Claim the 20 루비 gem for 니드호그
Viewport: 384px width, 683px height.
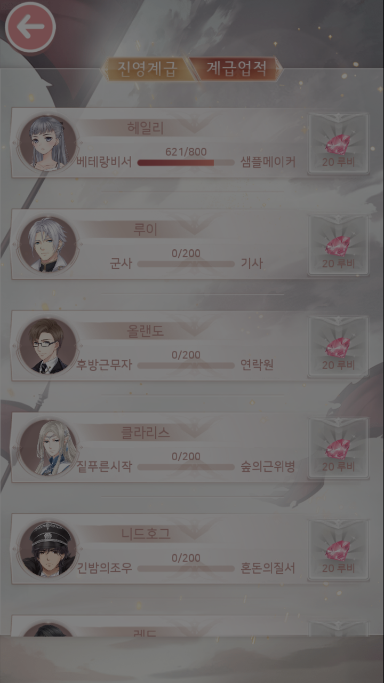coord(338,549)
